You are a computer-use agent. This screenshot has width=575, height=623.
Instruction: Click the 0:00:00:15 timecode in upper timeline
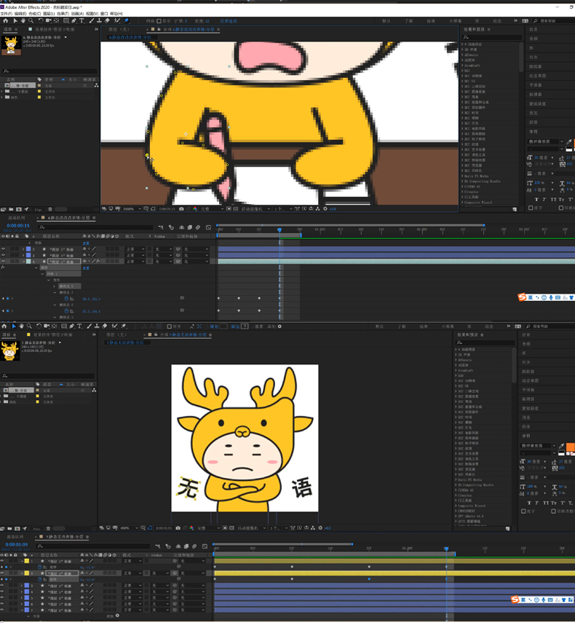(x=18, y=226)
